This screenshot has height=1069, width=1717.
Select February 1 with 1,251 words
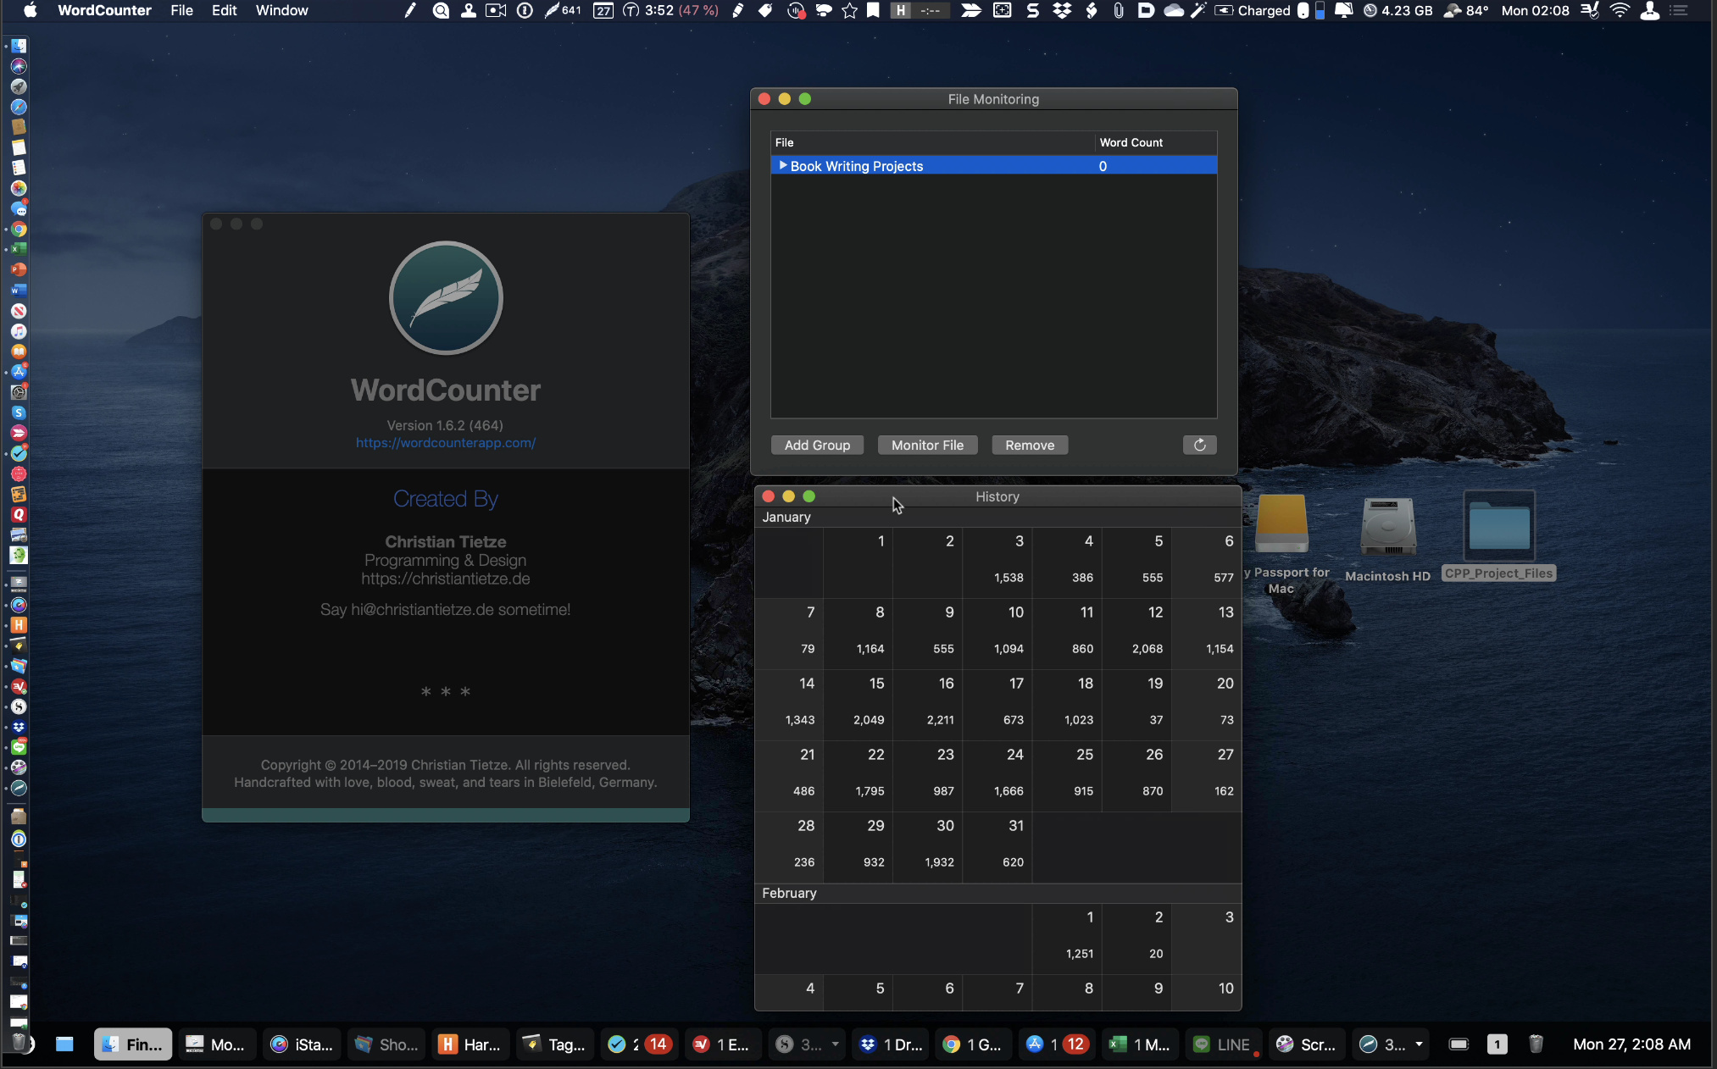click(1068, 939)
